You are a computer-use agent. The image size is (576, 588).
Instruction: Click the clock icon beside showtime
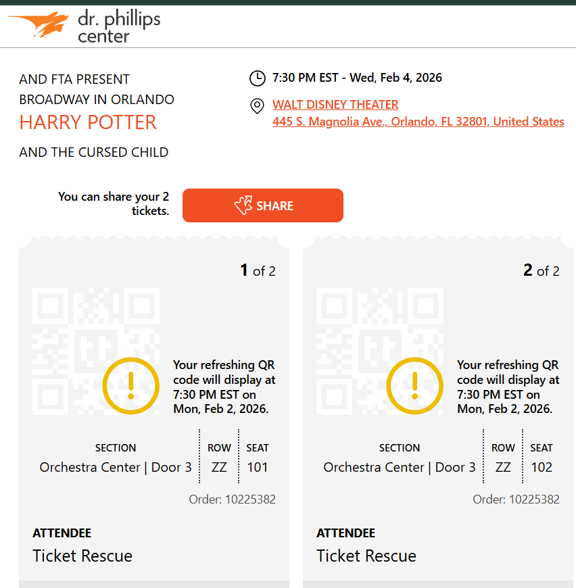(x=258, y=78)
